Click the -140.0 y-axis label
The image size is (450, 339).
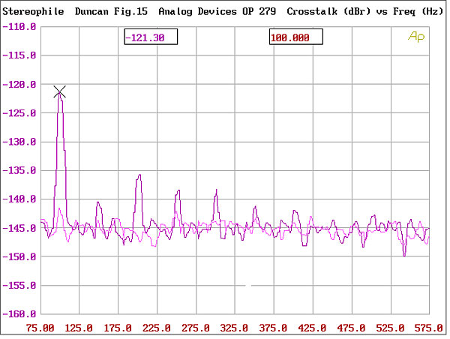[19, 199]
